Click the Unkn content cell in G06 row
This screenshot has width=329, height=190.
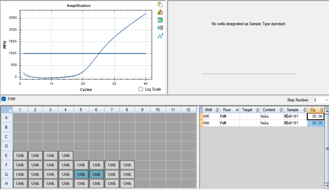[272, 123]
